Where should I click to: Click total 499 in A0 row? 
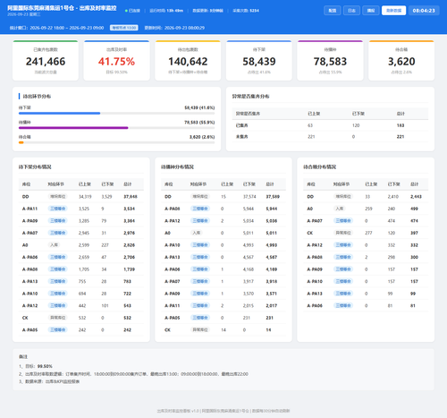click(414, 209)
